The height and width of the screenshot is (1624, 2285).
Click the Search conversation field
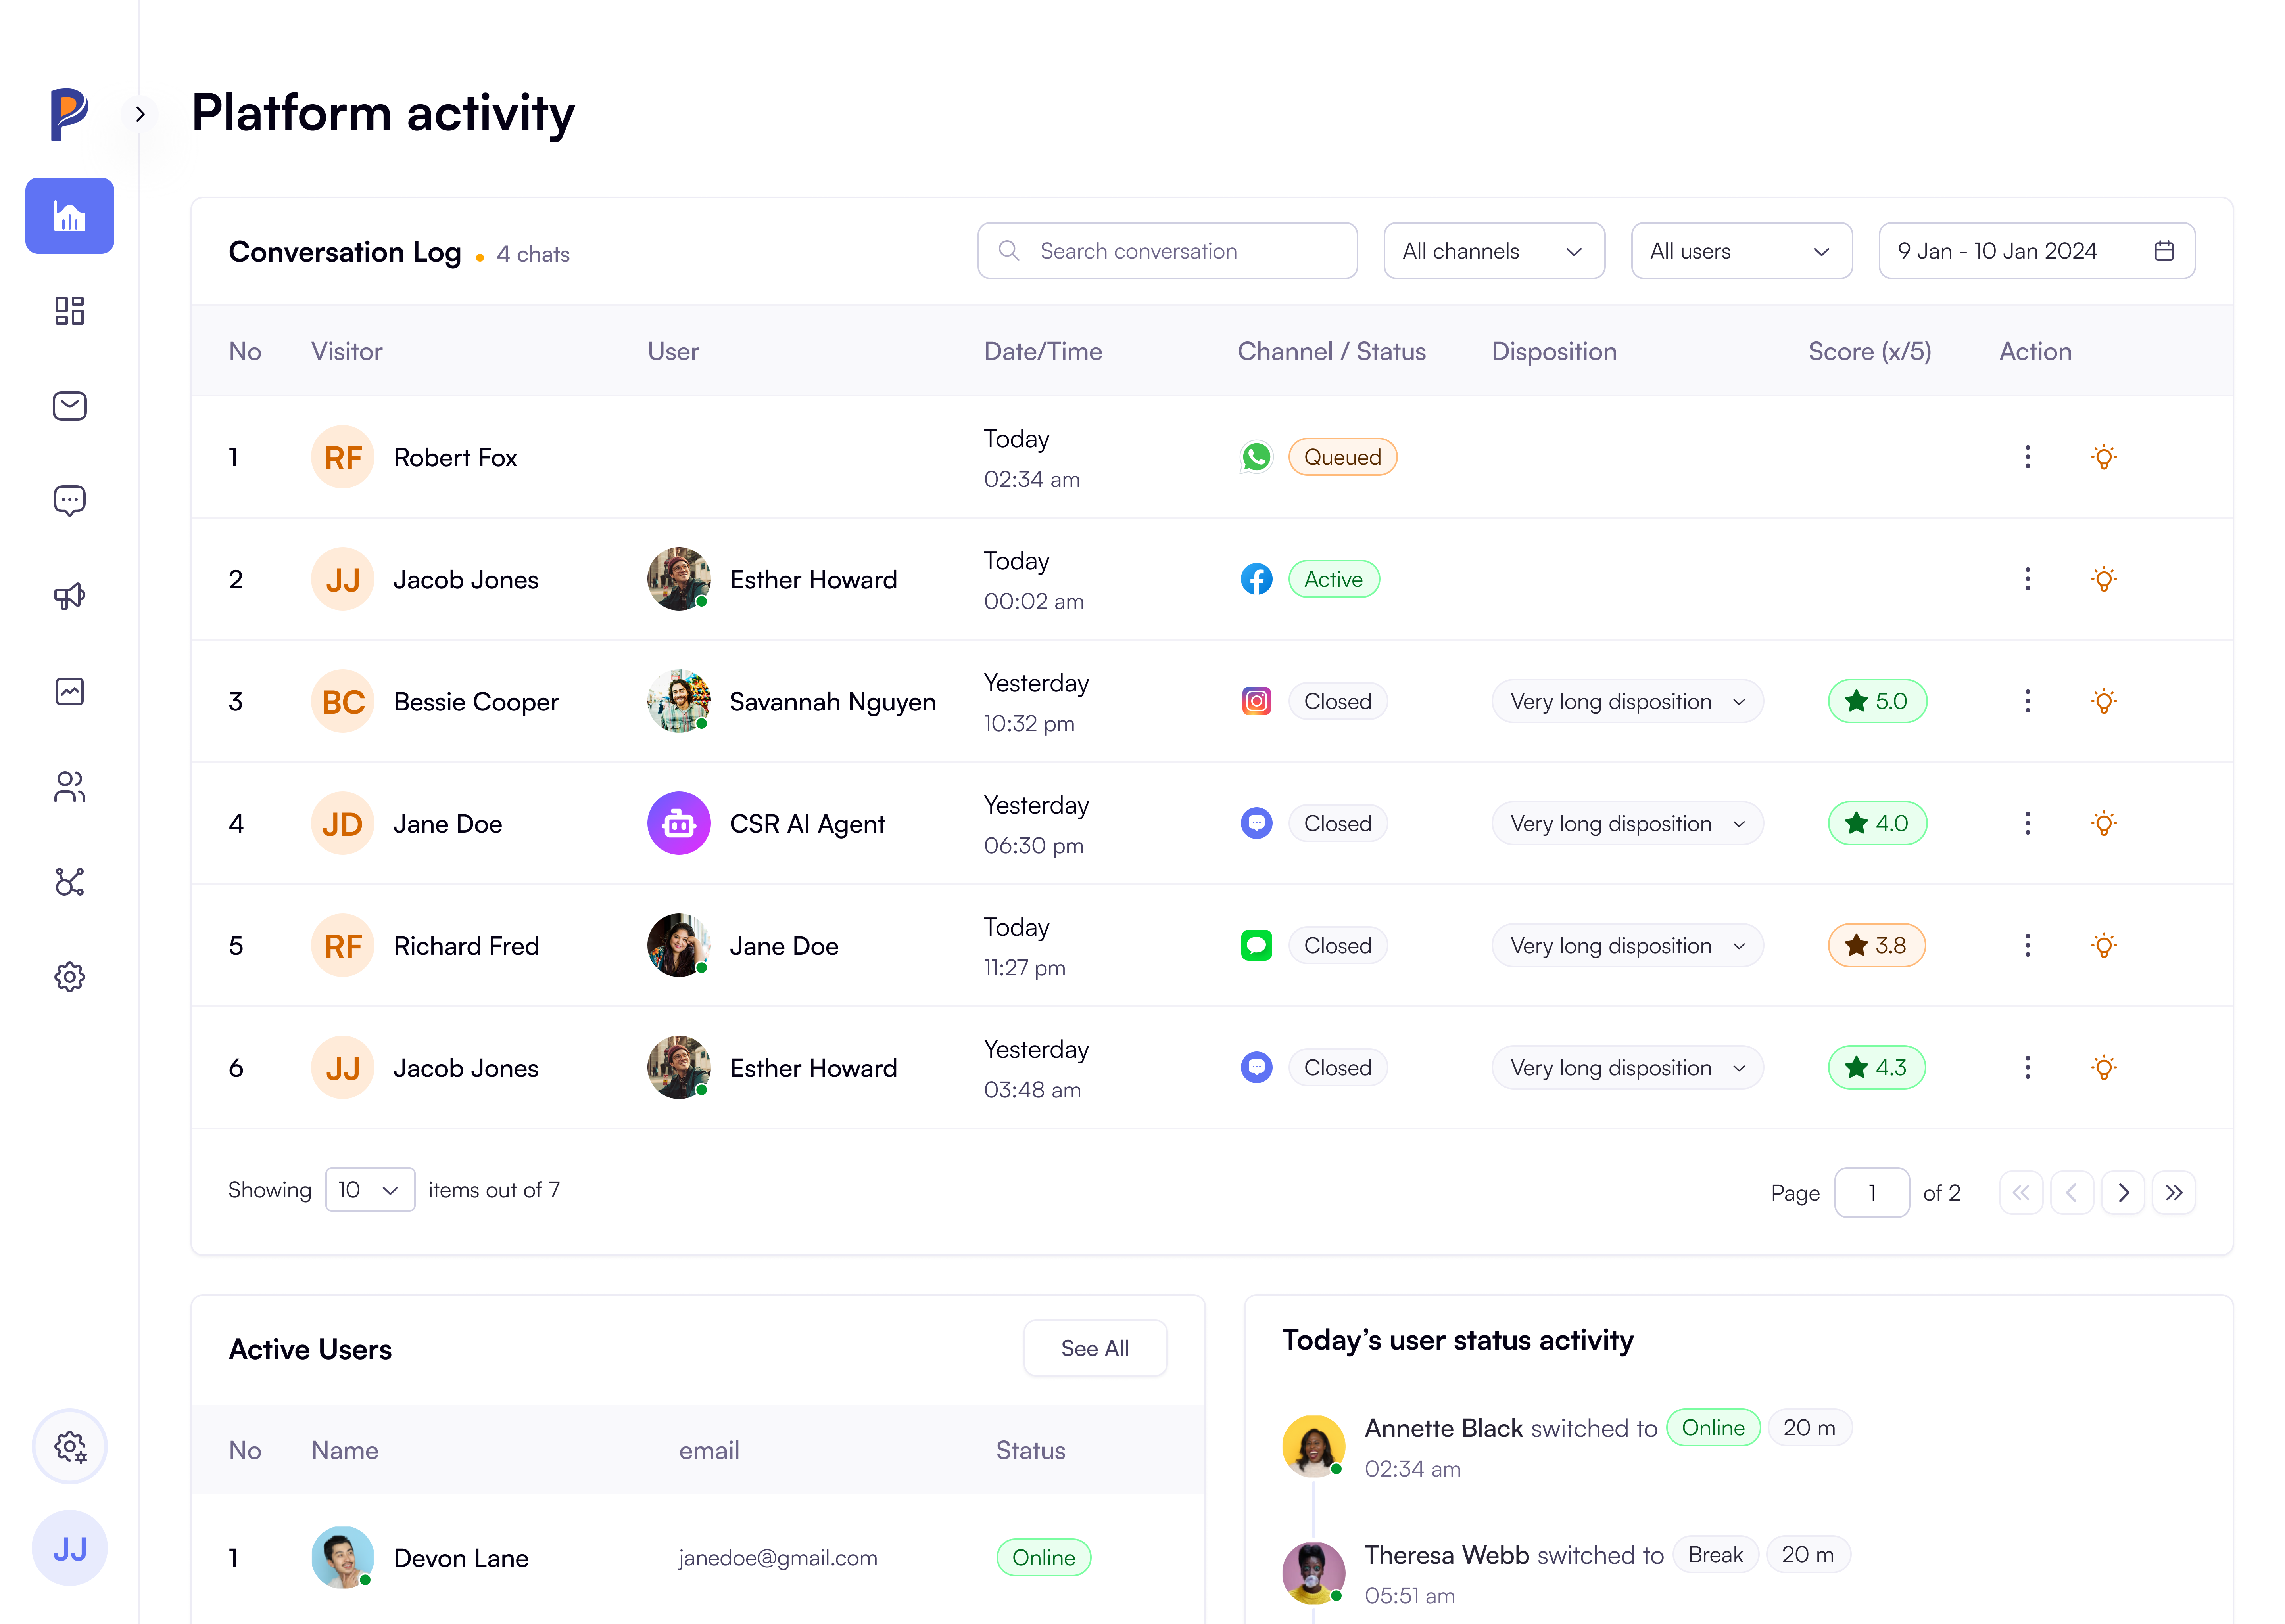click(x=1167, y=251)
